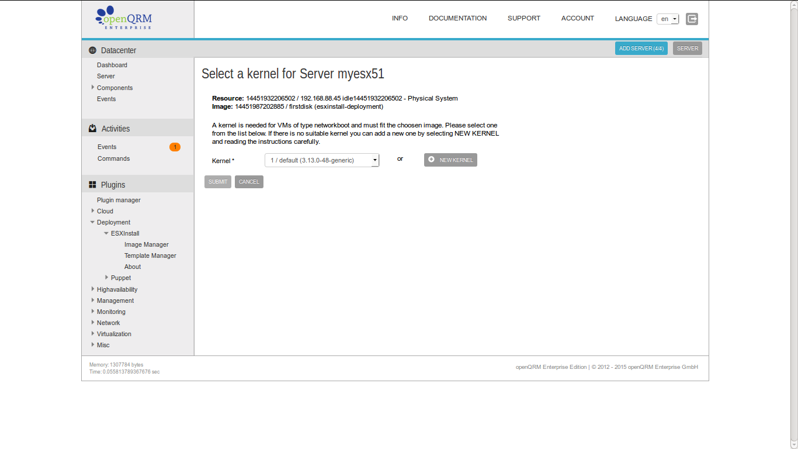Expand the Highavailability group
The height and width of the screenshot is (449, 798).
pos(92,289)
